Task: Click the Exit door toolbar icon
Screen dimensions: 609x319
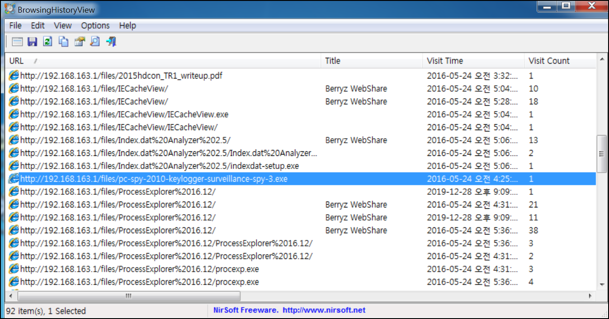Action: coord(111,42)
